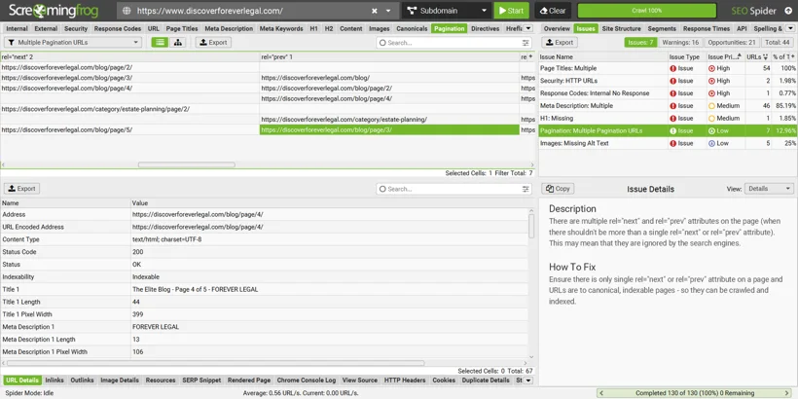Export the issues list
Image resolution: width=798 pixels, height=399 pixels.
[560, 43]
